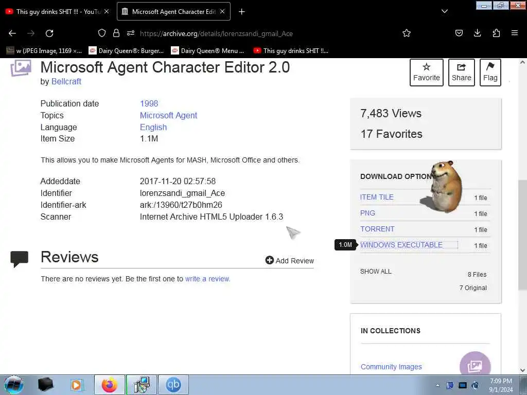Close the YouTube tab
This screenshot has height=395, width=527.
point(107,11)
